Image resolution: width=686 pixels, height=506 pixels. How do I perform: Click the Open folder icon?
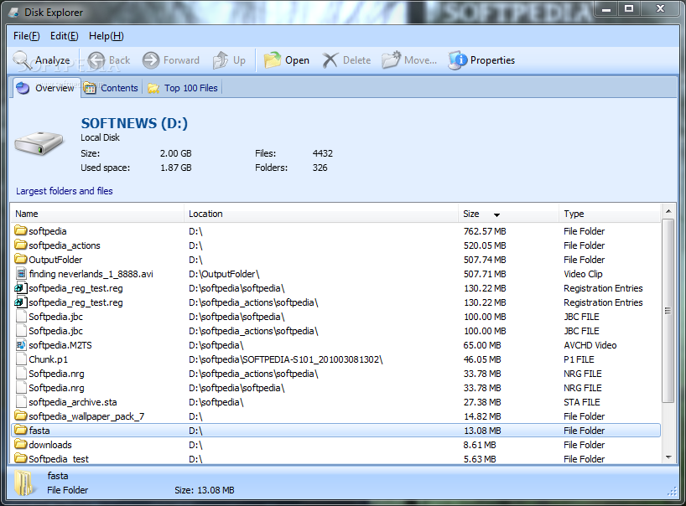click(x=272, y=60)
